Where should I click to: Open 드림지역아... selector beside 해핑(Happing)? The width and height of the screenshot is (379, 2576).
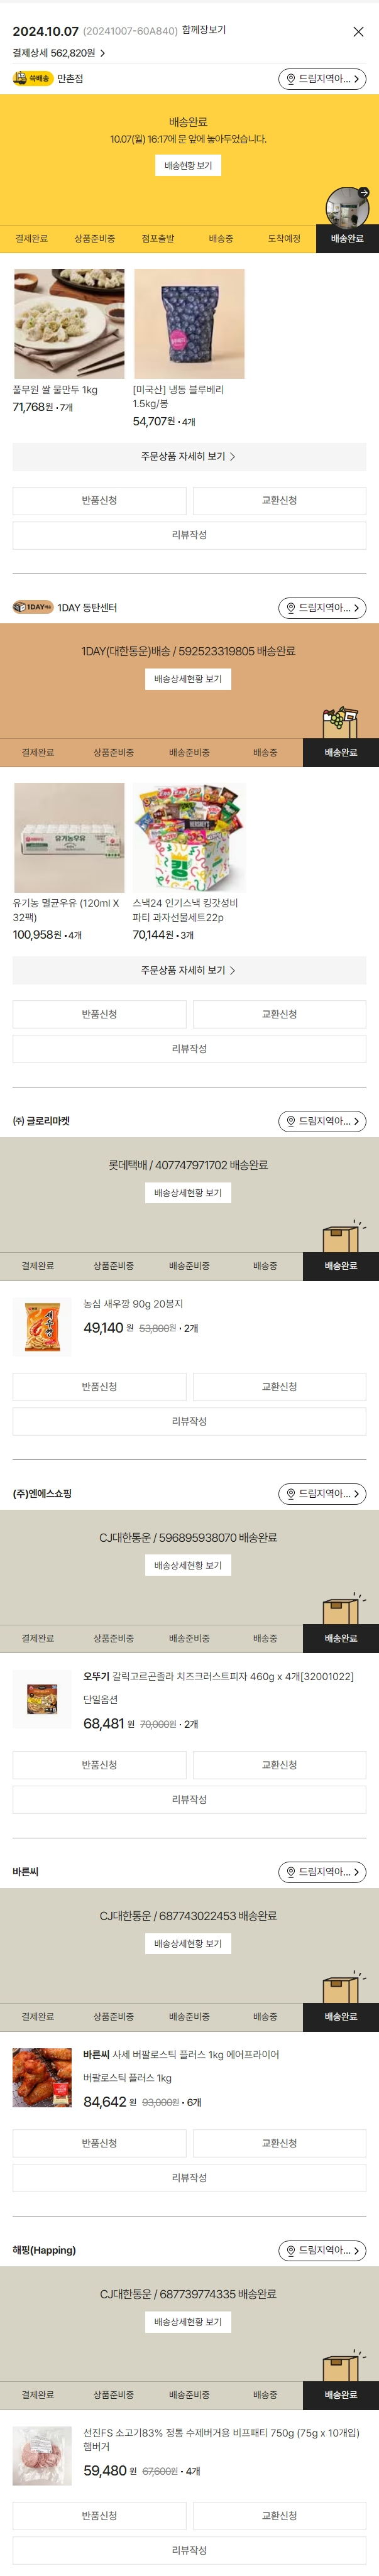[322, 2250]
